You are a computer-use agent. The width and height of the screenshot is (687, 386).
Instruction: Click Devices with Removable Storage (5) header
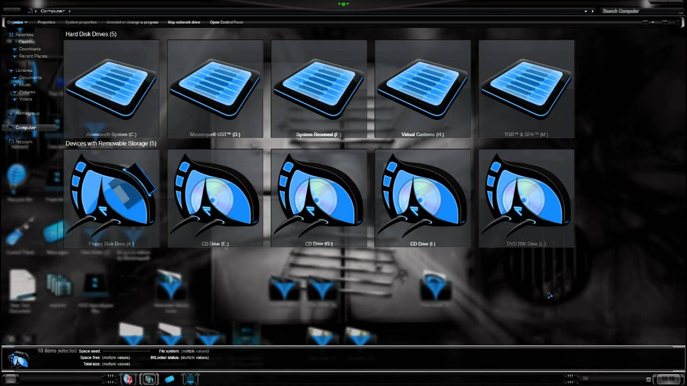coord(111,144)
